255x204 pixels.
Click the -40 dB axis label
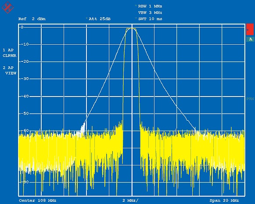pos(24,96)
